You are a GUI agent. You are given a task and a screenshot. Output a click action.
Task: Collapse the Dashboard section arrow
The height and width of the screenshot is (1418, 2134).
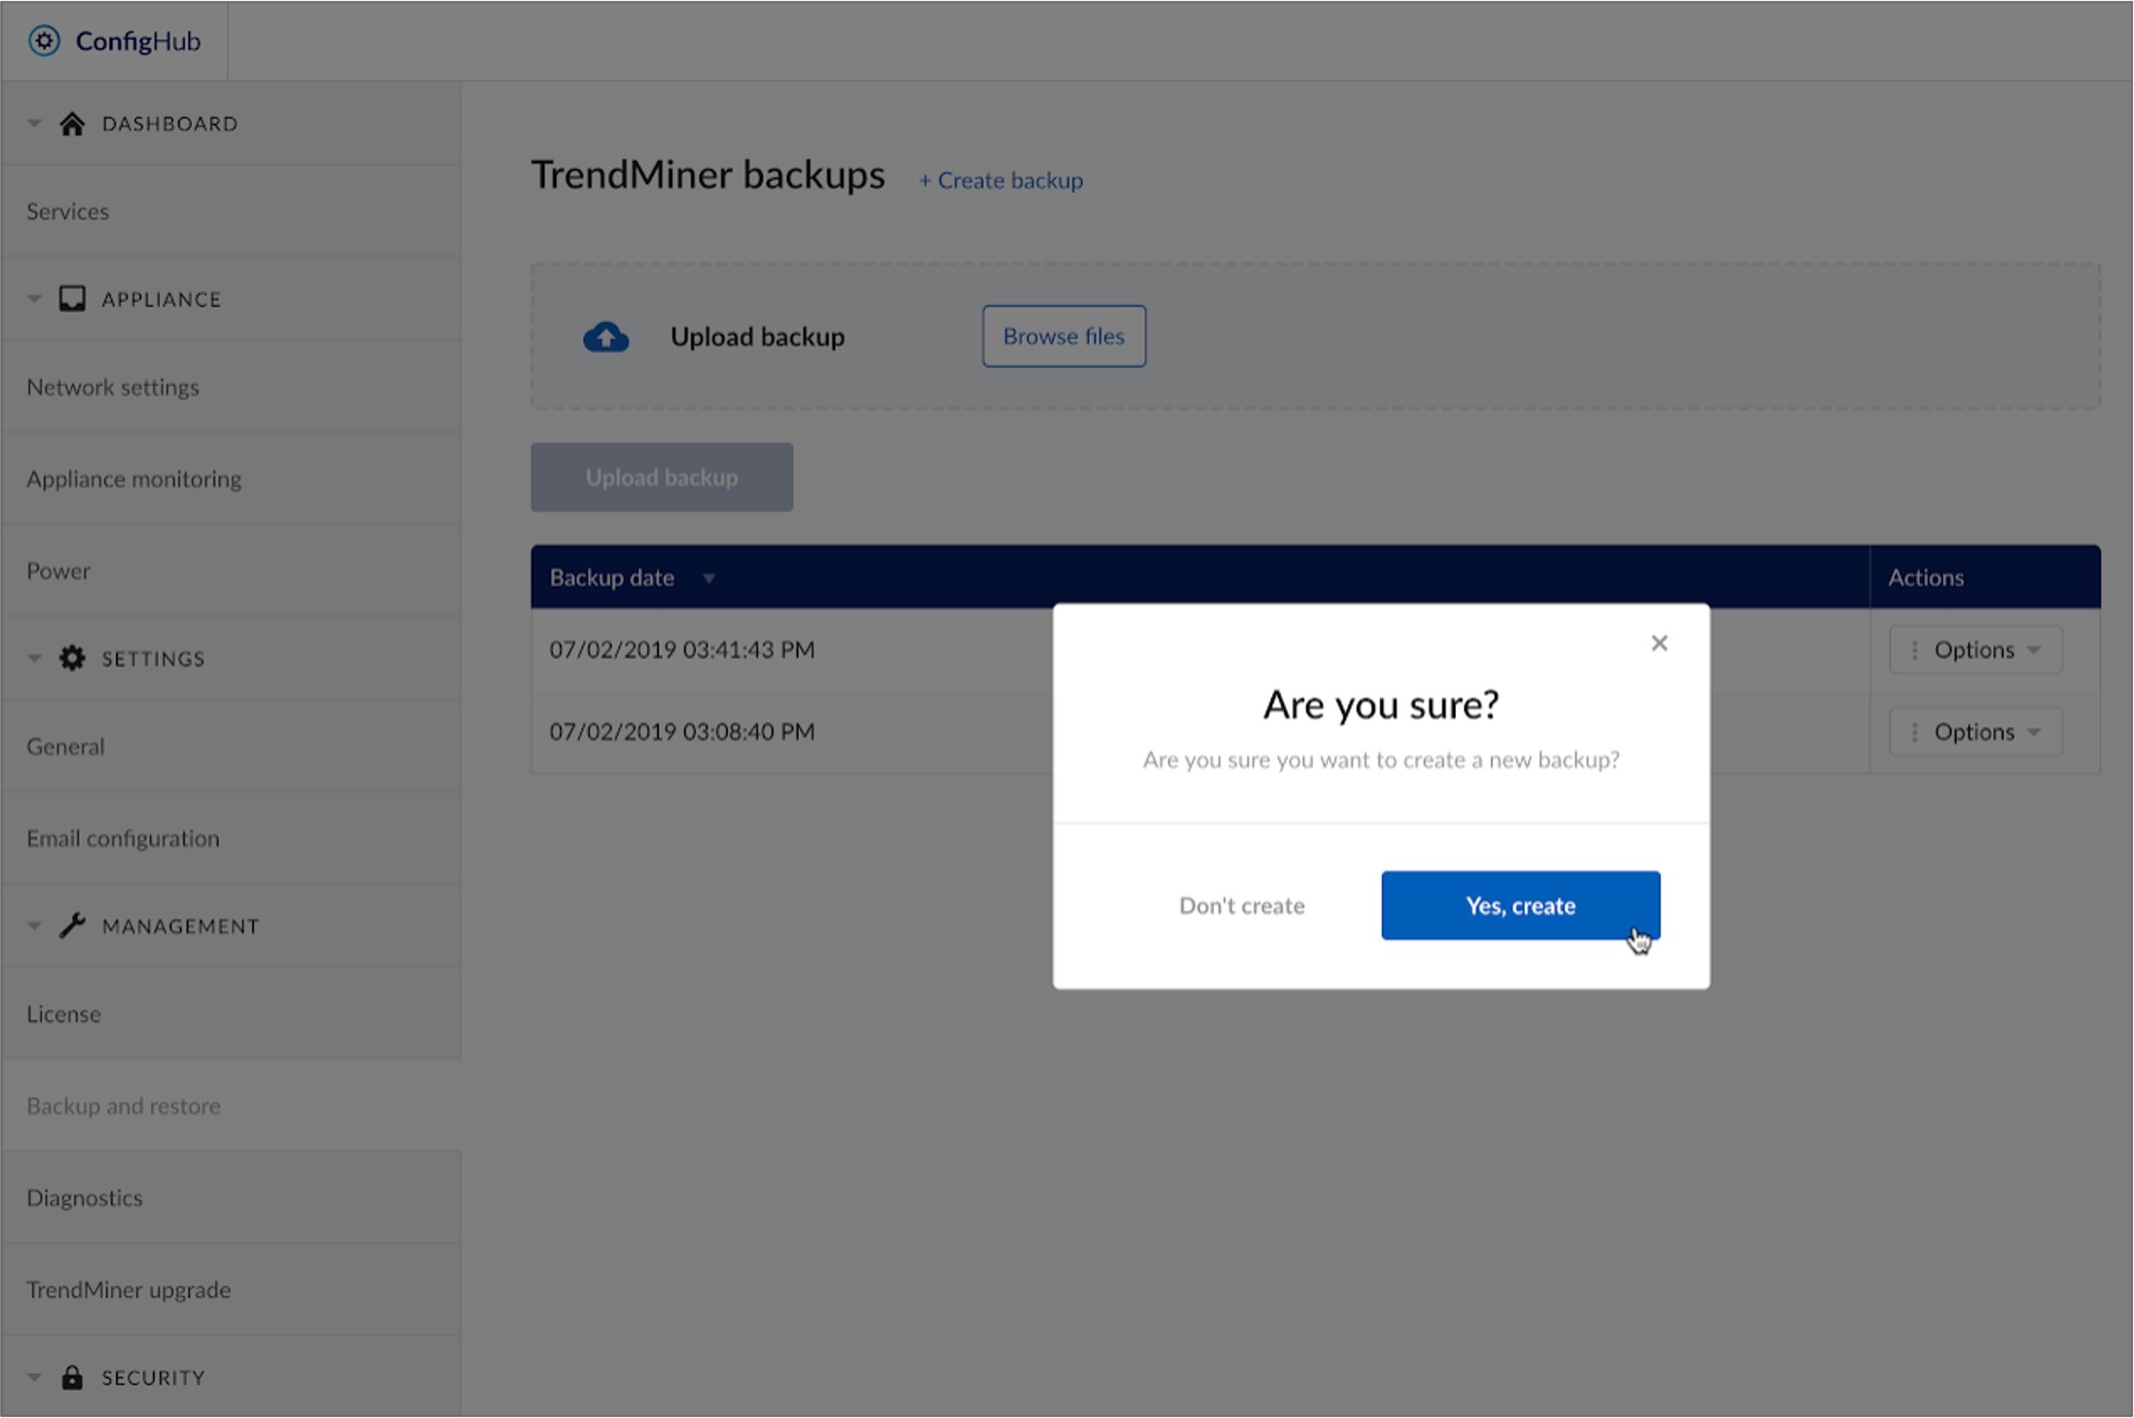[35, 123]
